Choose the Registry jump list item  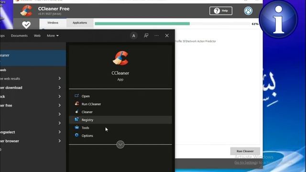[120, 120]
